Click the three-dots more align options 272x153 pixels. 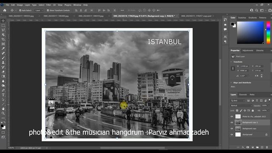pos(122,10)
